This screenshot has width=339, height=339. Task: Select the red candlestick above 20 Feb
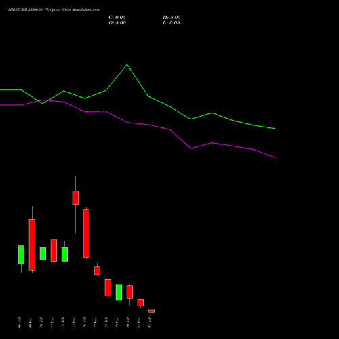pos(129,292)
